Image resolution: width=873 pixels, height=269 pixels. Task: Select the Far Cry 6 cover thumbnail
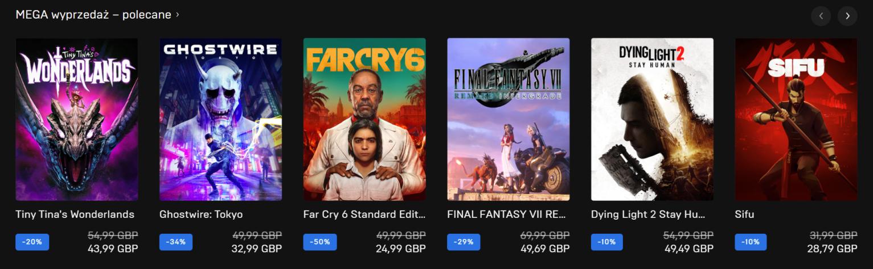pos(364,119)
